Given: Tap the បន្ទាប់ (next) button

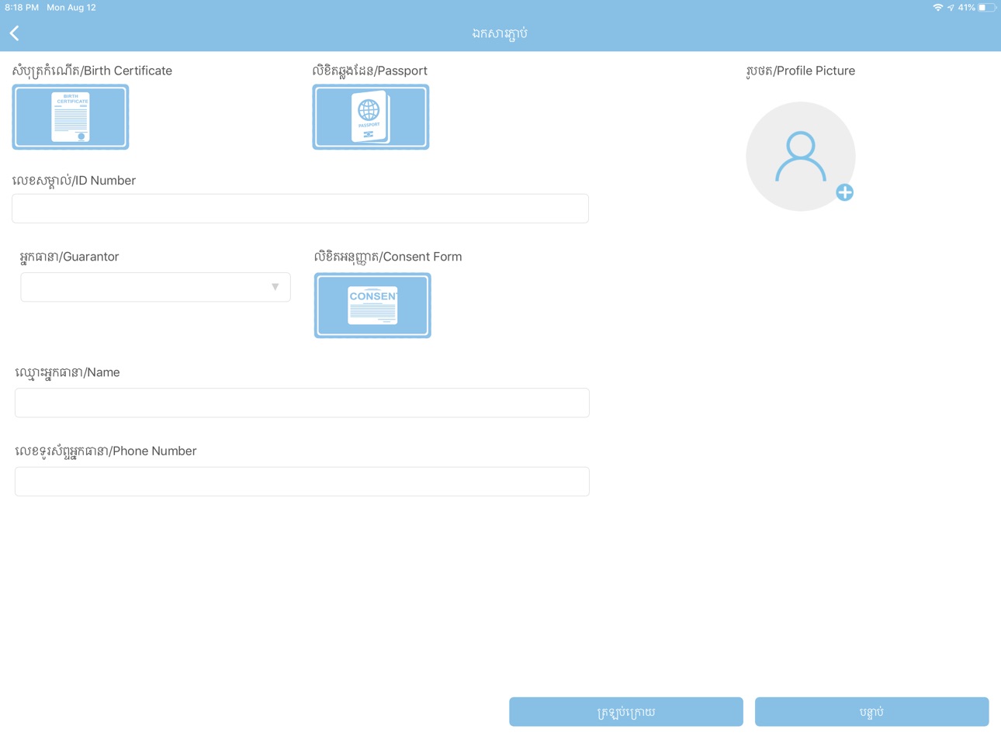Looking at the screenshot, I should (x=872, y=712).
